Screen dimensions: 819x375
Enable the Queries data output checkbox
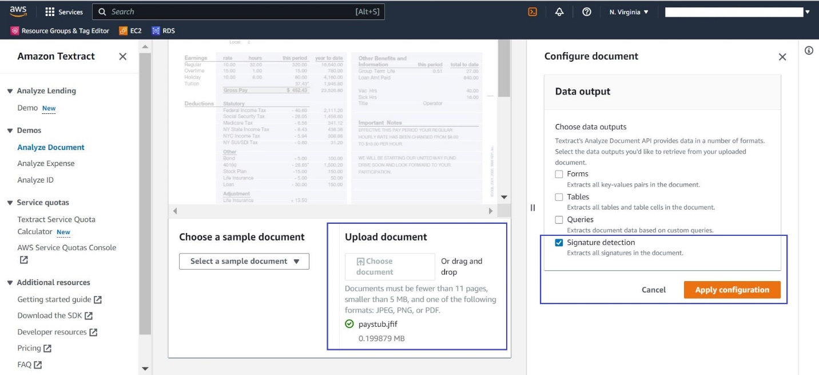pos(559,220)
